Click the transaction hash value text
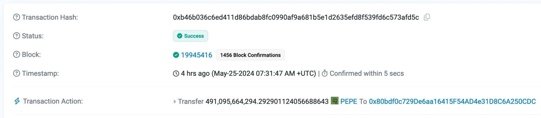541x118 pixels. (x=296, y=17)
